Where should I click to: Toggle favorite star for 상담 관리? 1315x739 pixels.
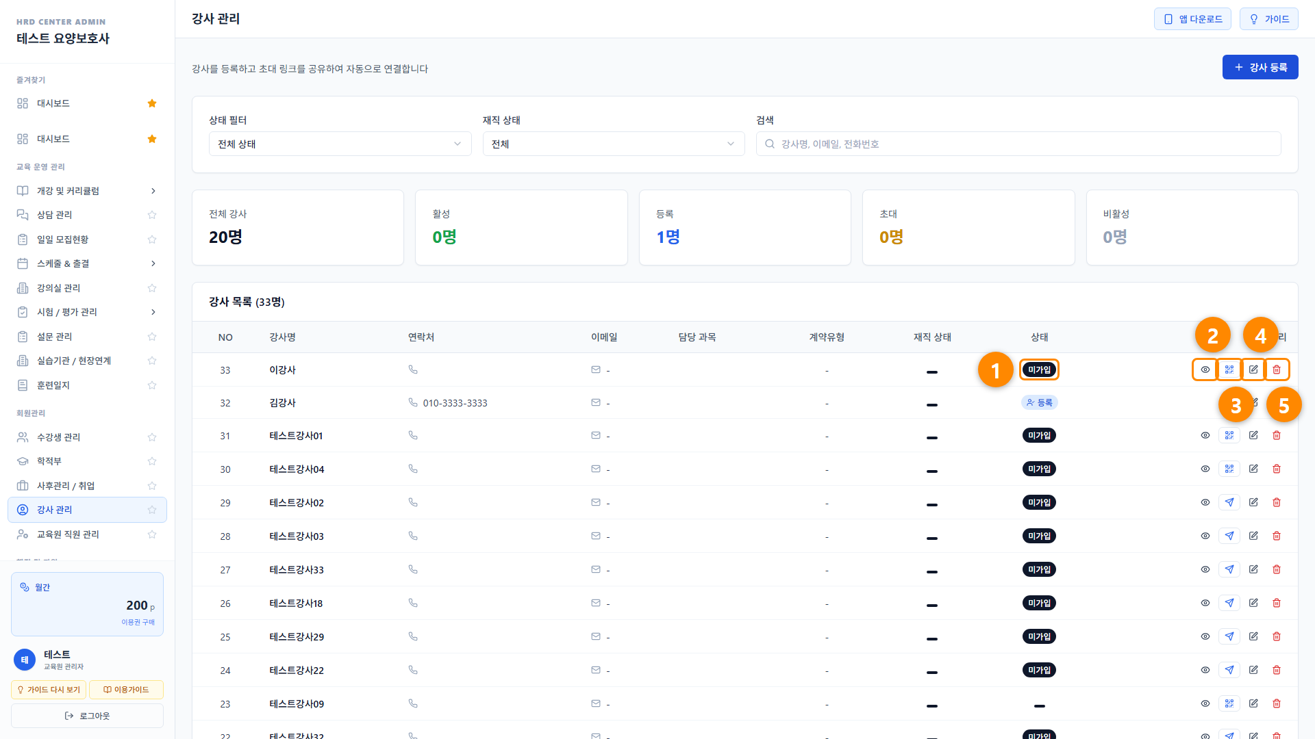pyautogui.click(x=152, y=215)
